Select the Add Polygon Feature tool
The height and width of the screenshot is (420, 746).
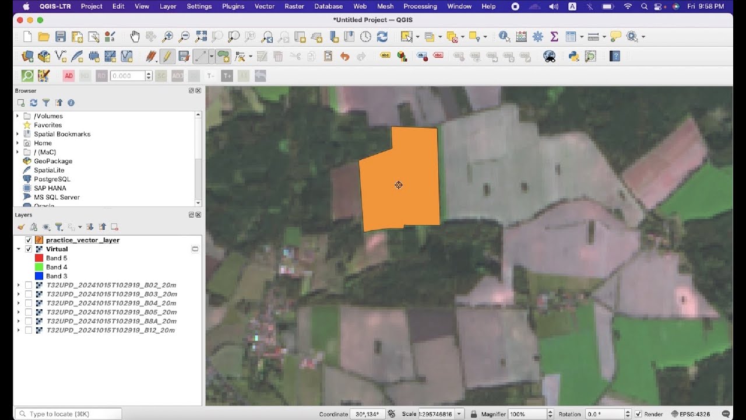point(223,57)
